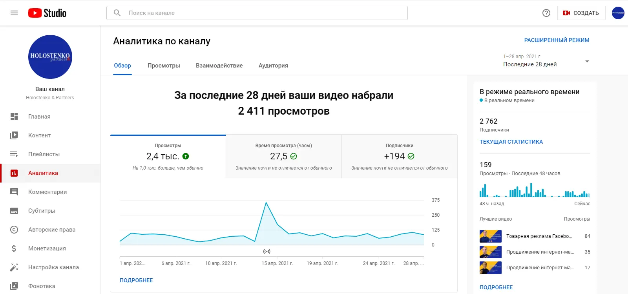Open the first Продвижение интернет-ма... video thumbnail with 35 views
Image resolution: width=628 pixels, height=294 pixels.
coord(491,252)
